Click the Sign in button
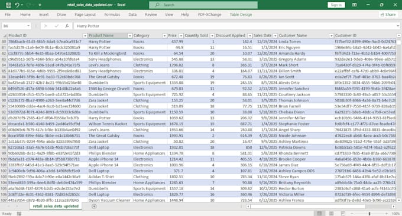 click(x=336, y=5)
